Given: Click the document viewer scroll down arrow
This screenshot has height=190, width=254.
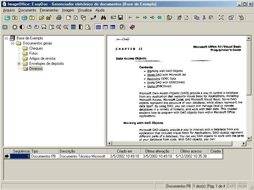Looking at the screenshot, I should (x=249, y=139).
